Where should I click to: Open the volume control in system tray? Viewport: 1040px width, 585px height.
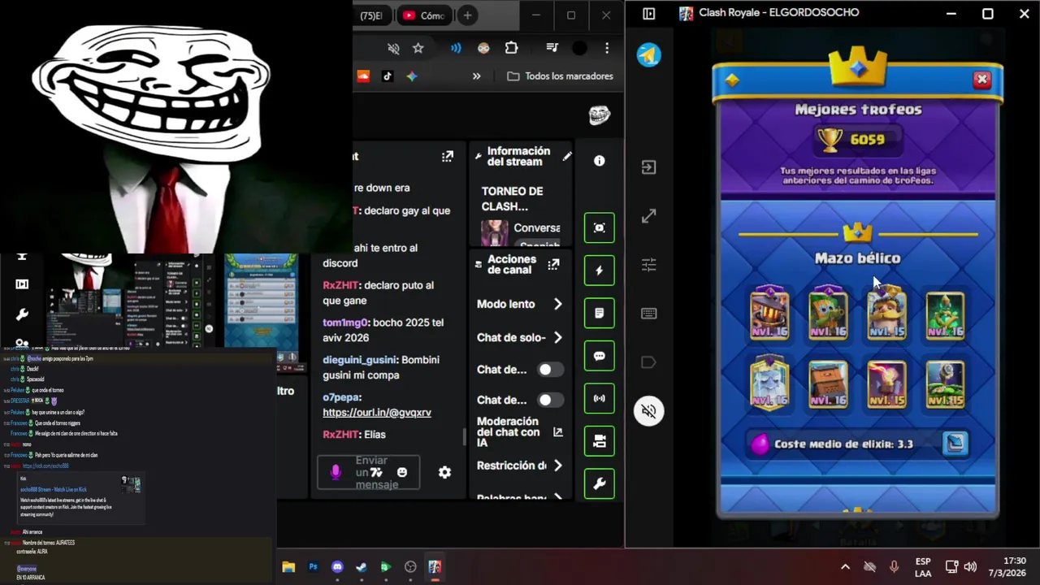(970, 567)
